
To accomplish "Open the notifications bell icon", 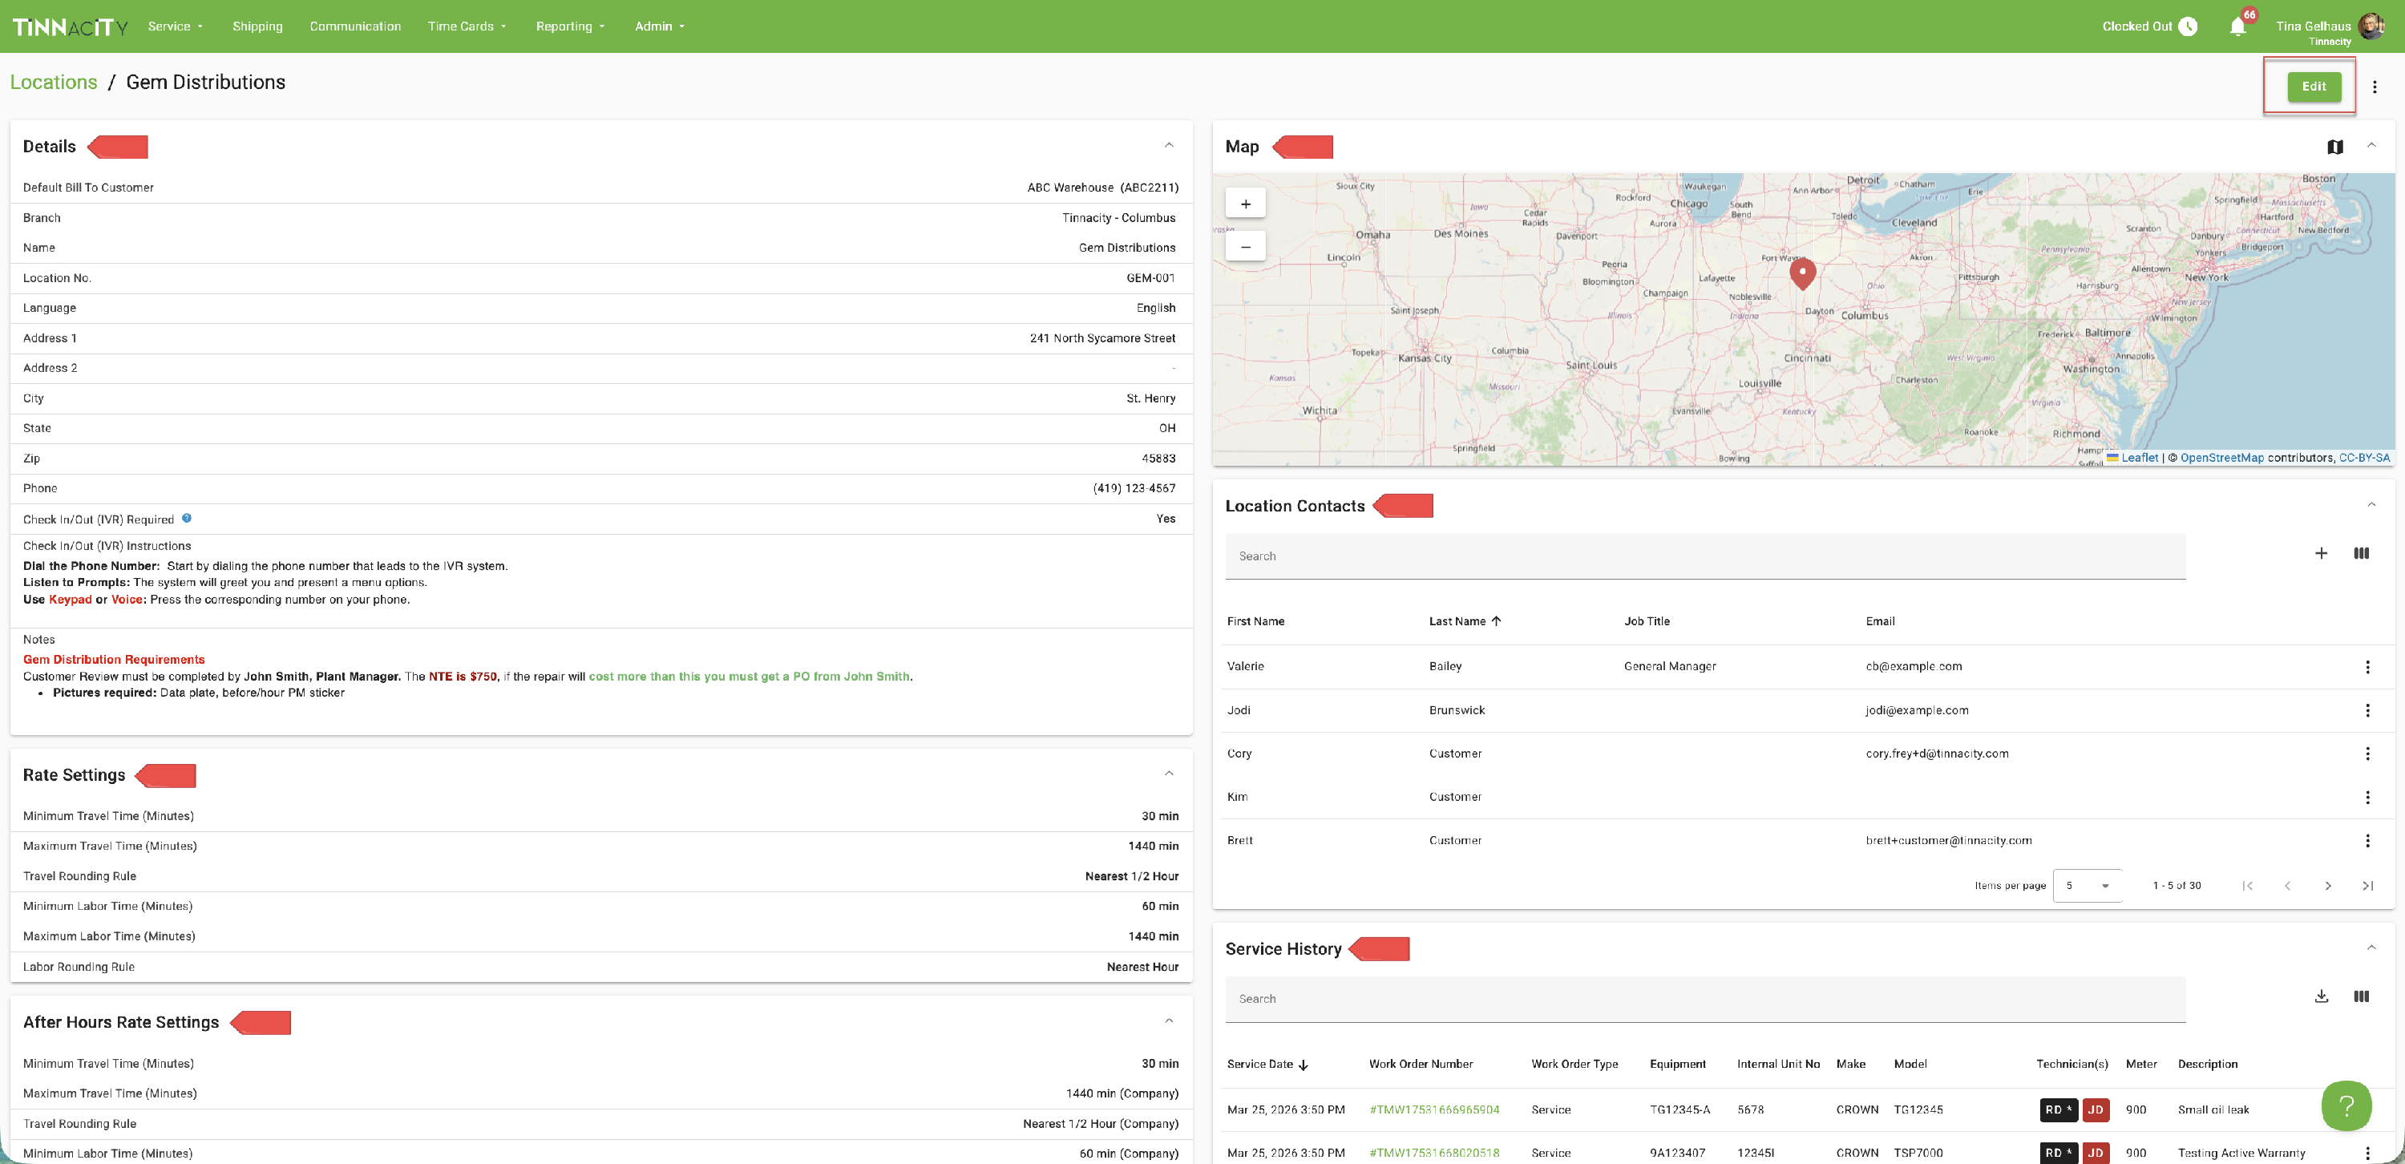I will tap(2237, 27).
